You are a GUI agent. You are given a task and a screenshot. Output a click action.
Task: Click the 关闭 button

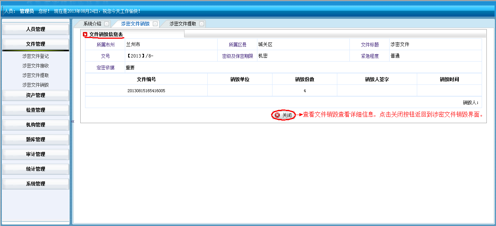click(284, 115)
